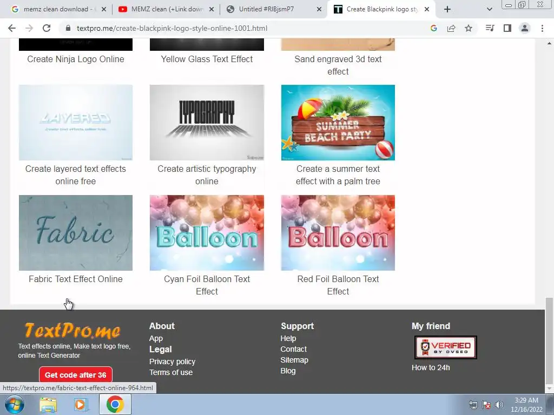Open the Blog link
The image size is (554, 415).
(288, 371)
